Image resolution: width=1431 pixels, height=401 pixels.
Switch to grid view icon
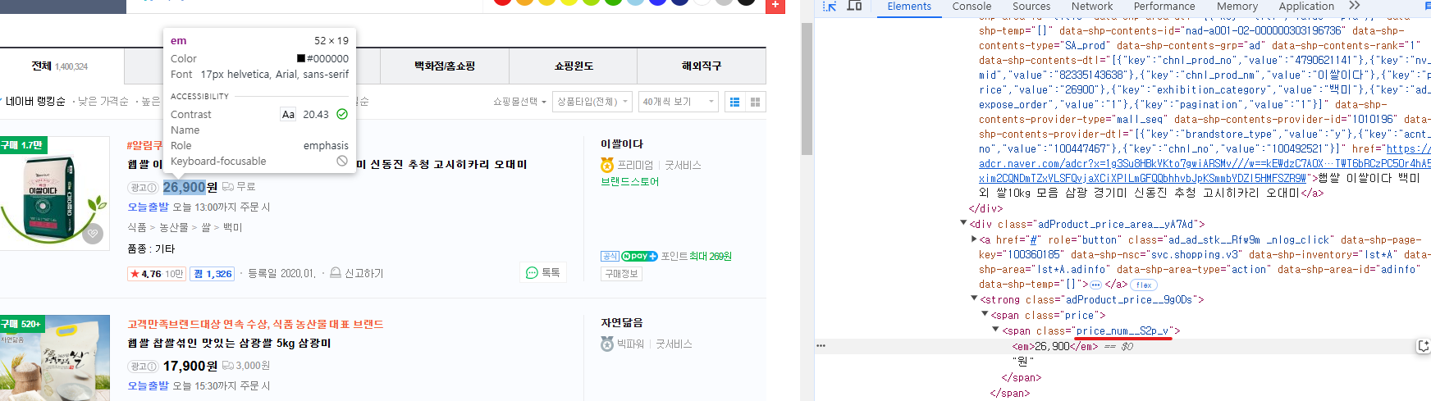[755, 102]
